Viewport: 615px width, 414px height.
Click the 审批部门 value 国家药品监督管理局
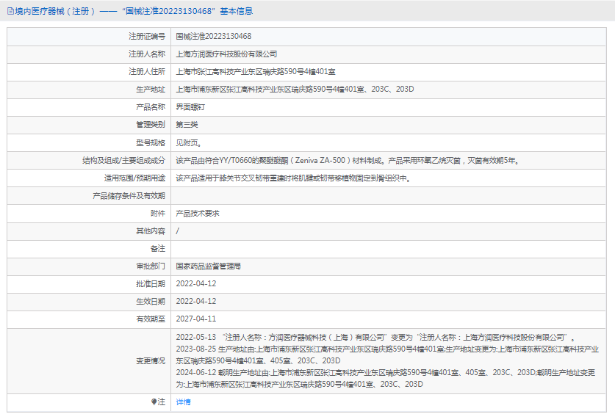[x=208, y=266]
